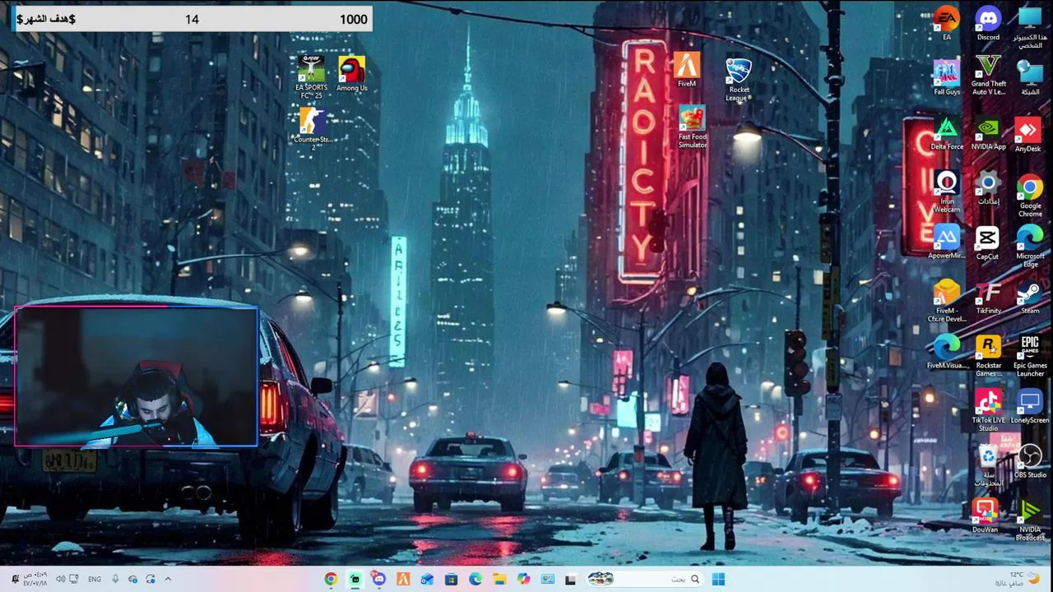Open the NVIDIA App shortcut
Screen dimensions: 1053x592
[988, 133]
